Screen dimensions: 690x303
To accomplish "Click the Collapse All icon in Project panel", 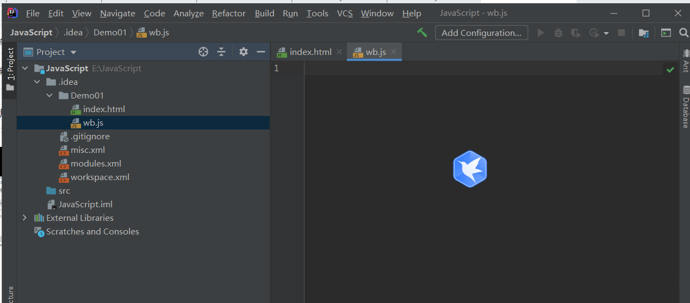I will coord(221,52).
